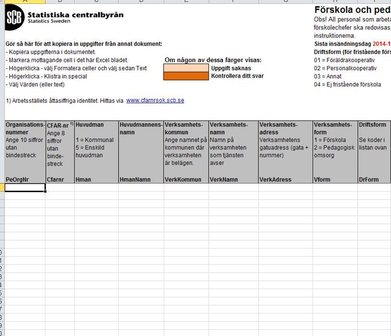
Task: Select the Verksamhetsnamn header cell
Action: click(234, 152)
